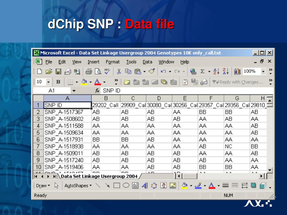Select the Line drawing tool

click(98, 186)
